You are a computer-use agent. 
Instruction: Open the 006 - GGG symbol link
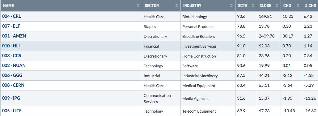[x=12, y=76]
